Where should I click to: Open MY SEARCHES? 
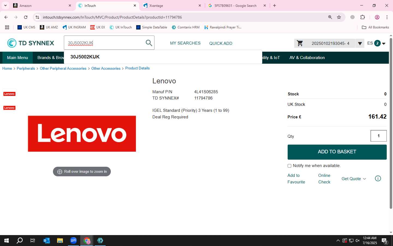point(185,43)
